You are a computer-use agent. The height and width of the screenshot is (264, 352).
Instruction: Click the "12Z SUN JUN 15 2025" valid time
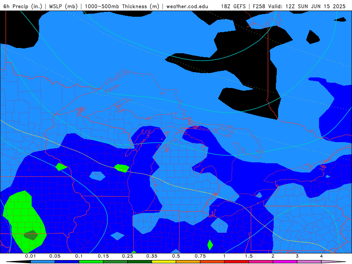pos(315,6)
